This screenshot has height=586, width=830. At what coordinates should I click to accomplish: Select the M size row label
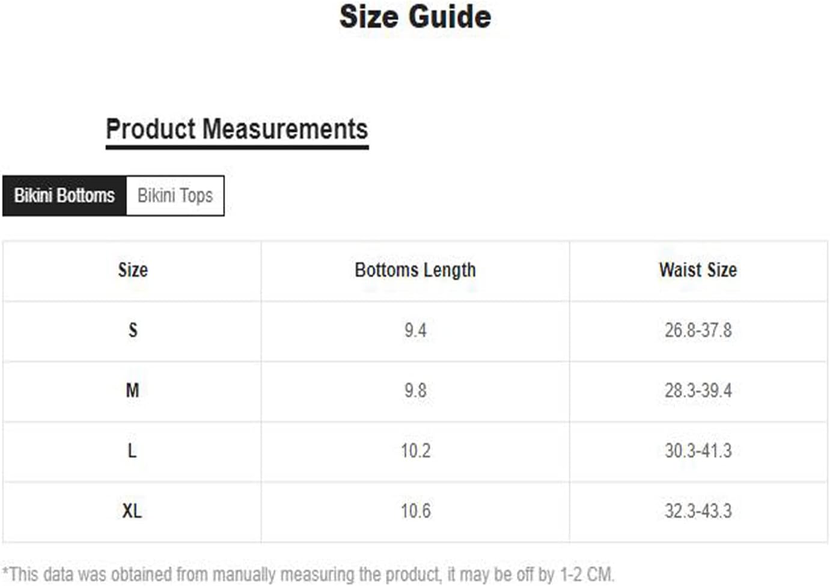[x=133, y=391]
